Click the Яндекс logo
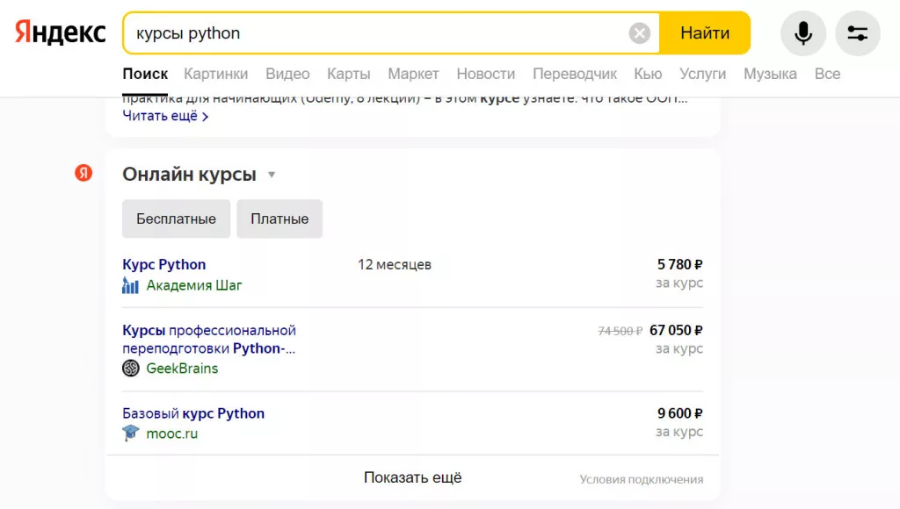900x509 pixels. 61,32
